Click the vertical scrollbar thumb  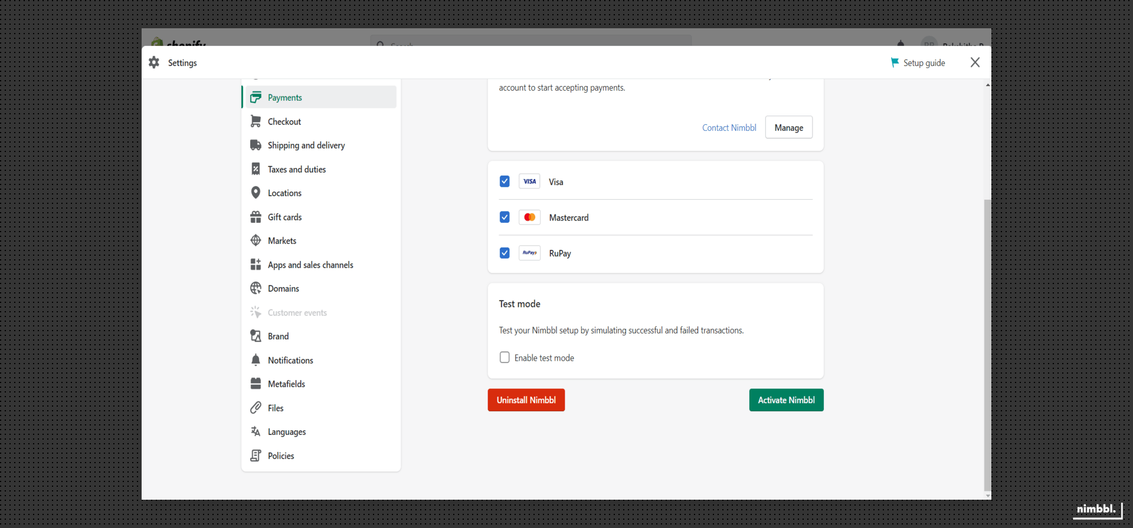pos(987,345)
